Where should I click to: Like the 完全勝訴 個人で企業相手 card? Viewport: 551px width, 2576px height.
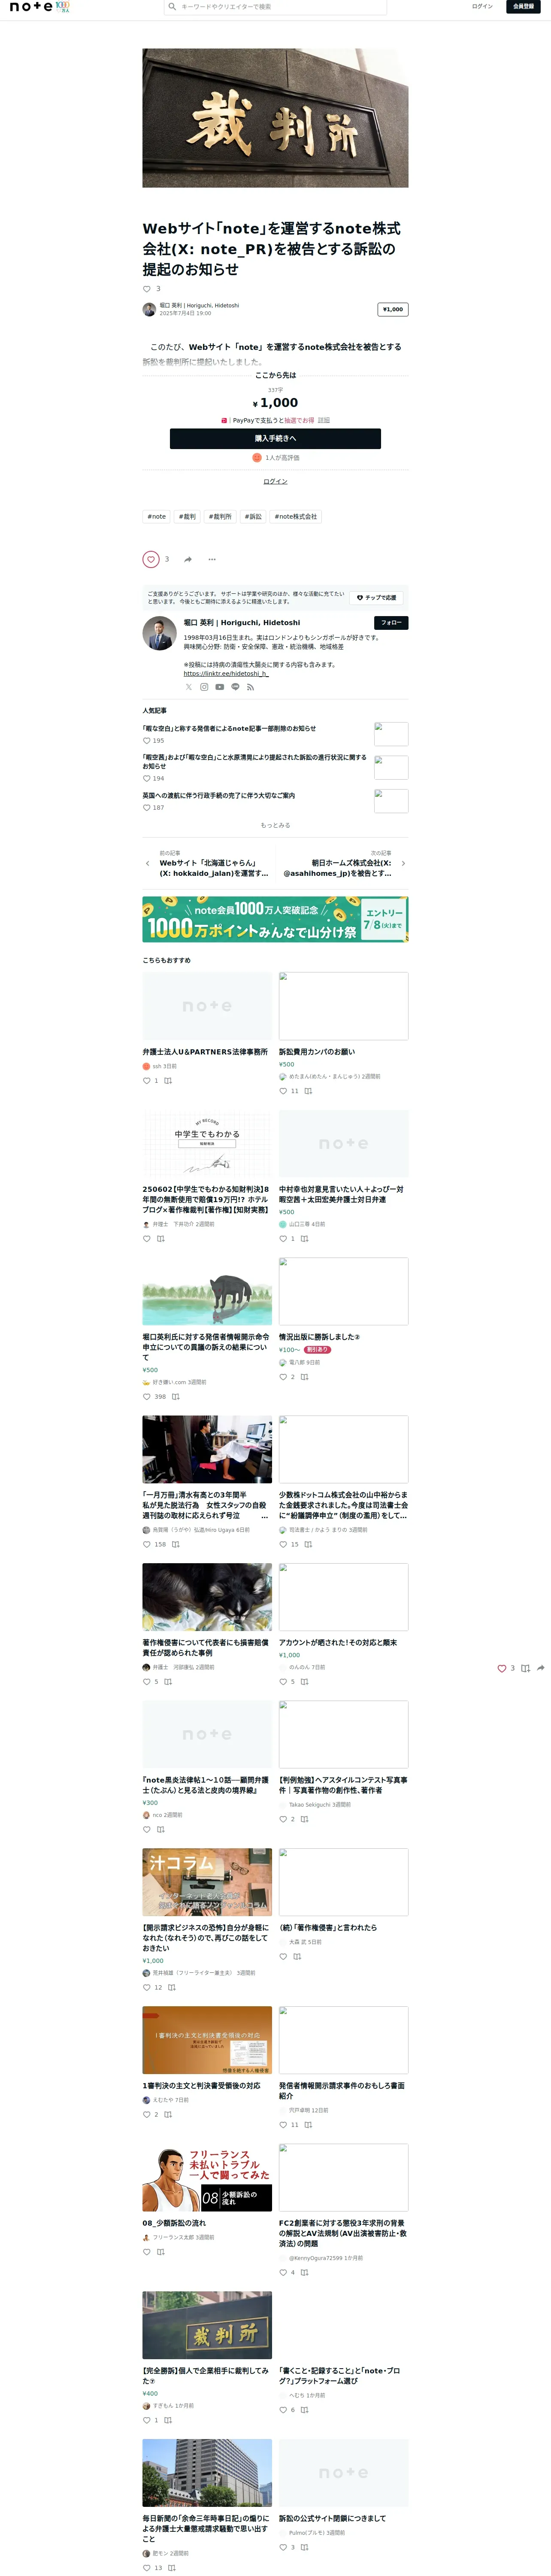click(x=147, y=2420)
